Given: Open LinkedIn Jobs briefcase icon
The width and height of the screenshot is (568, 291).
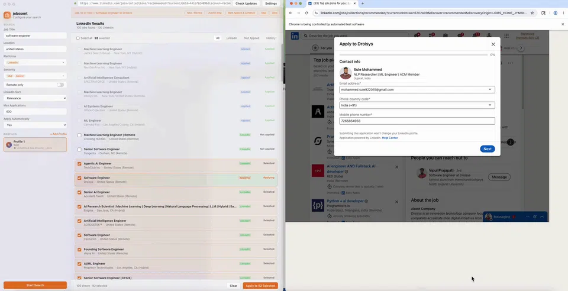Looking at the screenshot, I should (x=445, y=35).
